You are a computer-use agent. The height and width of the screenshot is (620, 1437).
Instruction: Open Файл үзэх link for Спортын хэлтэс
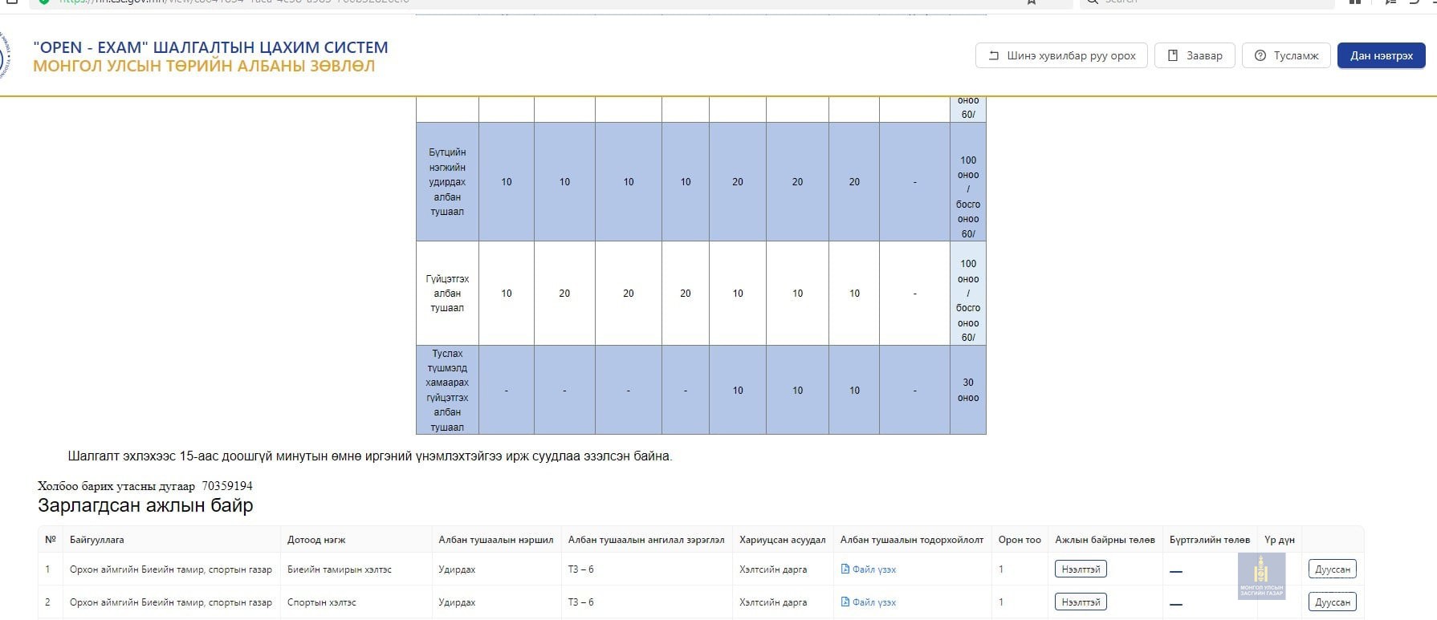point(873,602)
